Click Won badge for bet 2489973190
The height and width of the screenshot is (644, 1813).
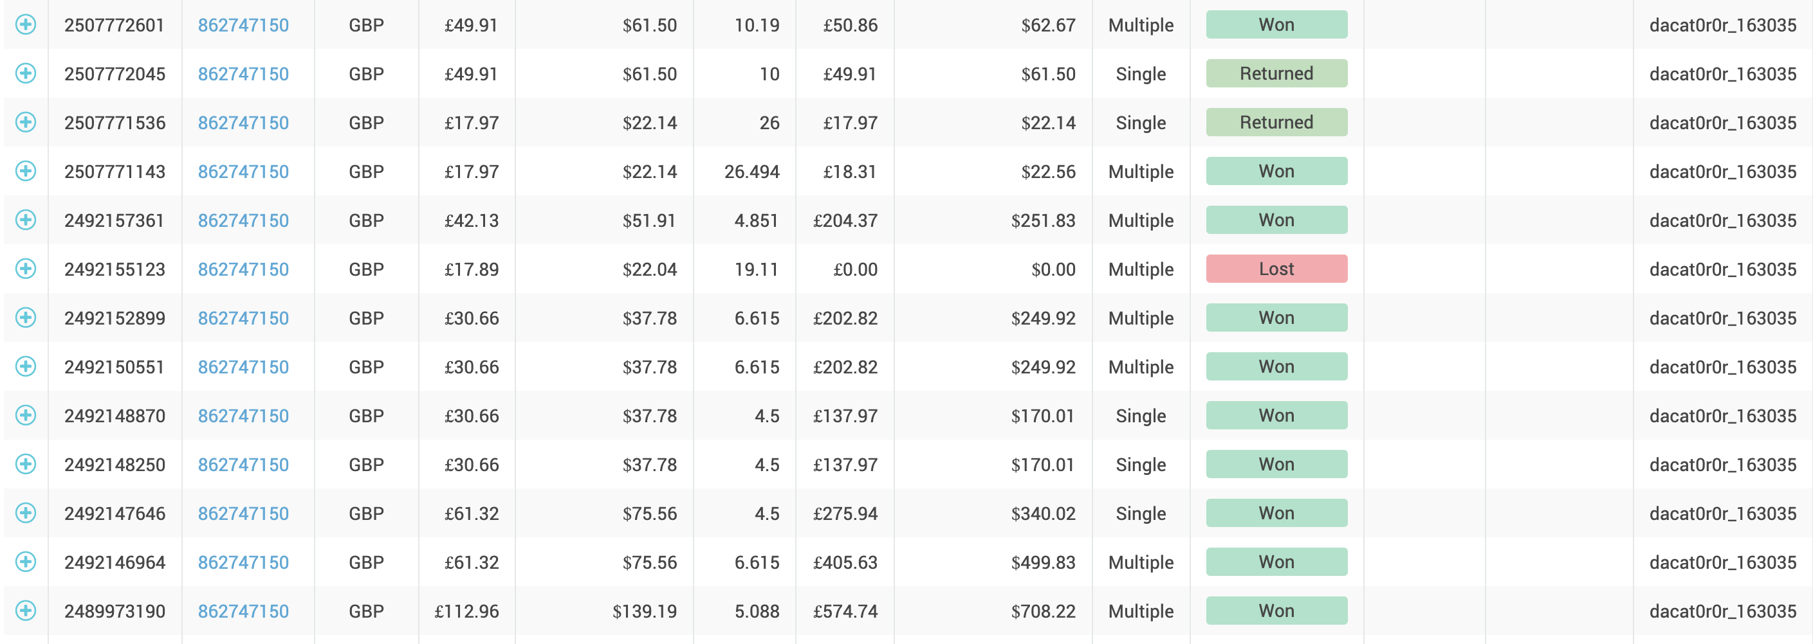[1276, 611]
